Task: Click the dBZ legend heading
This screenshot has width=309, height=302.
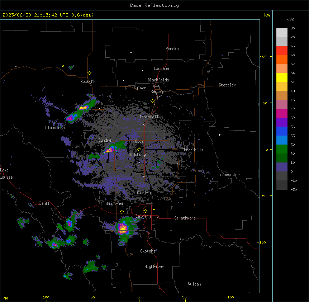Action: pos(290,19)
